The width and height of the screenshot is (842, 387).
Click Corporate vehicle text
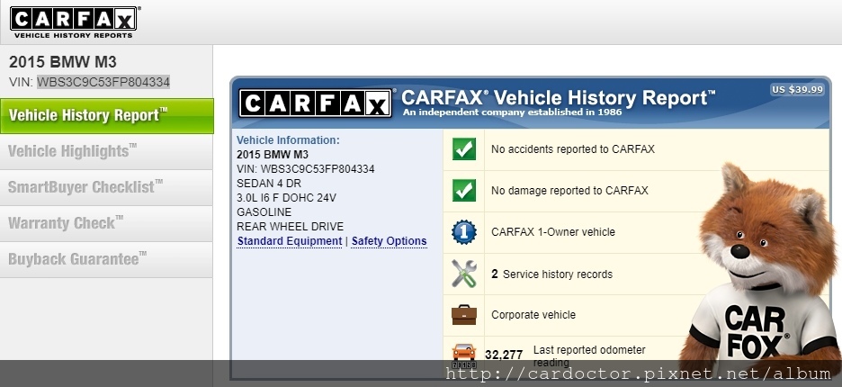pyautogui.click(x=533, y=315)
